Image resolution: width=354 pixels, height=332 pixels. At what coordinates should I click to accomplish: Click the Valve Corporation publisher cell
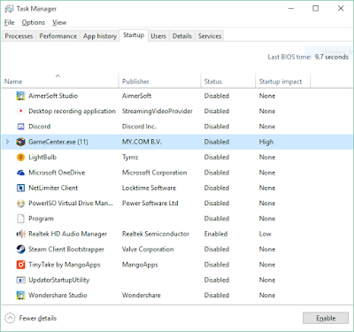click(x=148, y=250)
